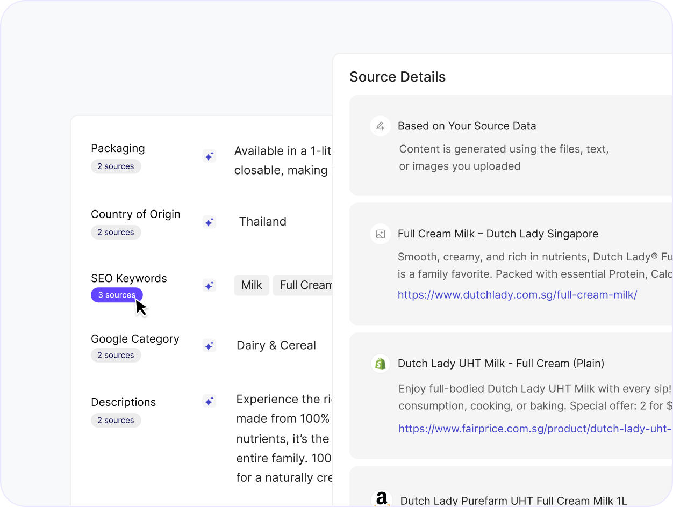Click the image icon for Full Cream Milk – Dutch Lady Singapore

[381, 234]
